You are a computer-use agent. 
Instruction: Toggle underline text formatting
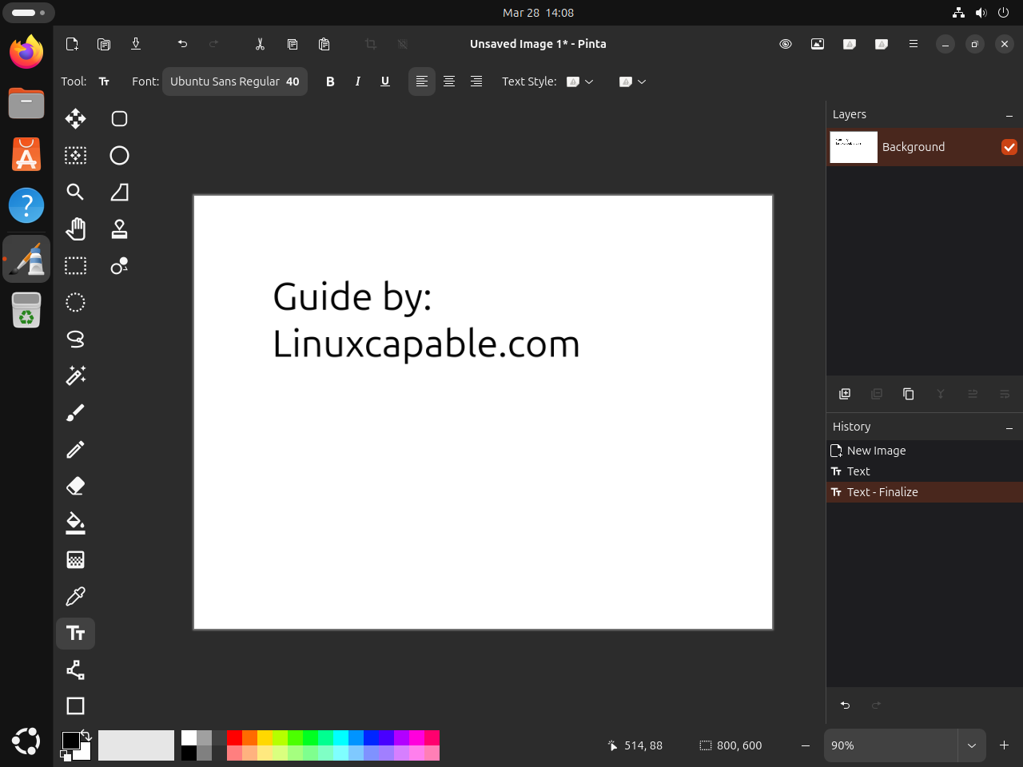coord(385,81)
